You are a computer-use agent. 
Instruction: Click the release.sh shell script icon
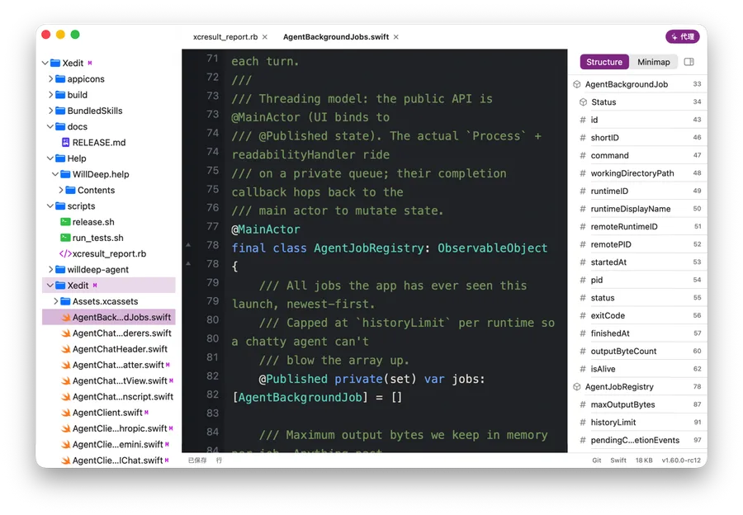(x=65, y=222)
